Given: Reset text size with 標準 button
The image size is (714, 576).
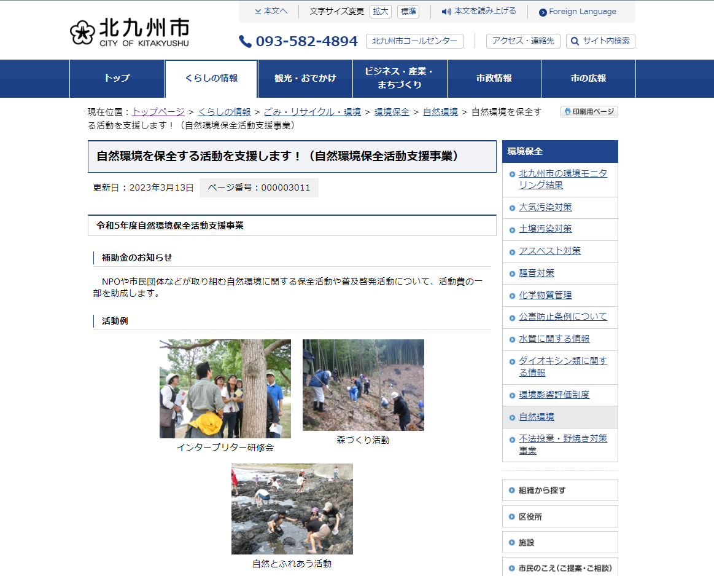Looking at the screenshot, I should [x=408, y=12].
